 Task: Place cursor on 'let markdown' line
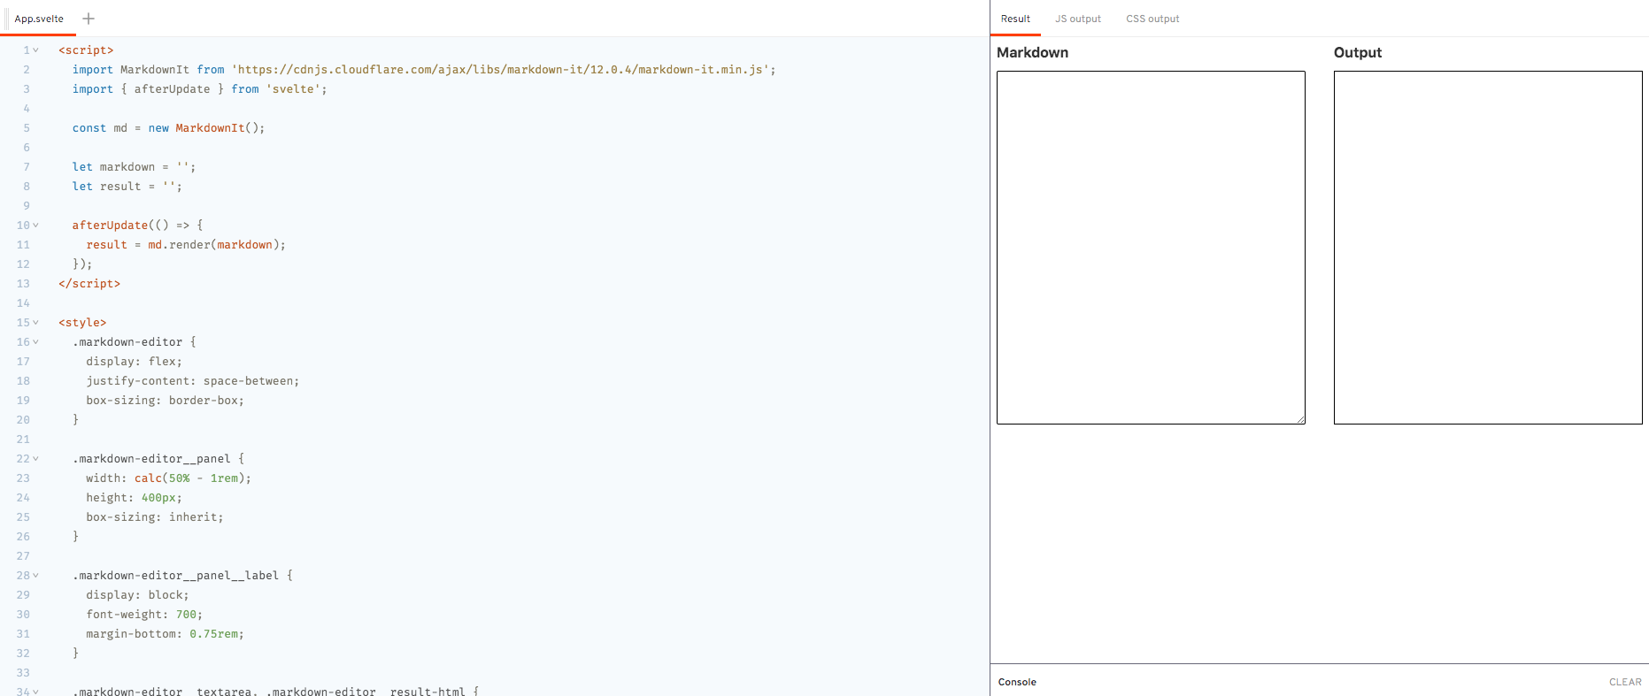click(134, 167)
